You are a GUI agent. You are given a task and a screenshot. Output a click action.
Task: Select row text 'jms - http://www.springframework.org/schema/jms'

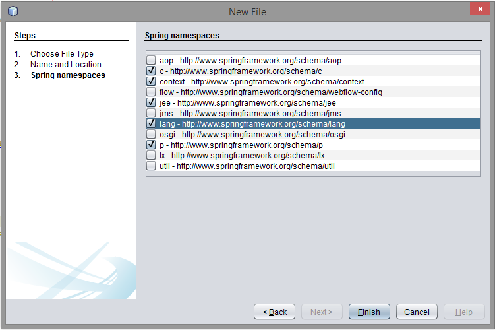coord(250,113)
